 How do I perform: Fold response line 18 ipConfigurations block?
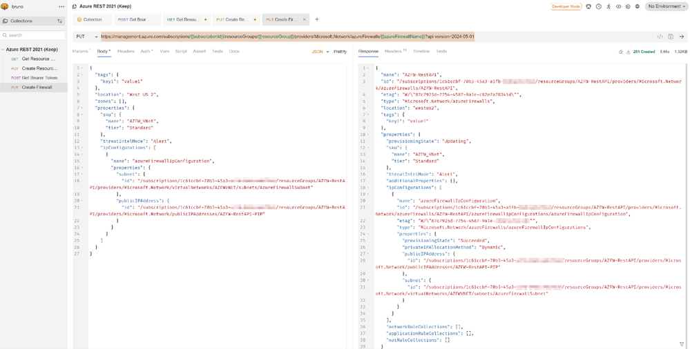[x=368, y=188]
